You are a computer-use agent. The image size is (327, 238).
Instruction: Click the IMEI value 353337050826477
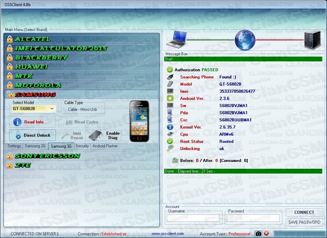coord(237,91)
